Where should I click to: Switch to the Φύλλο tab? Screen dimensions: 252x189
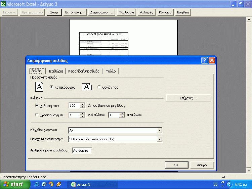click(x=111, y=71)
